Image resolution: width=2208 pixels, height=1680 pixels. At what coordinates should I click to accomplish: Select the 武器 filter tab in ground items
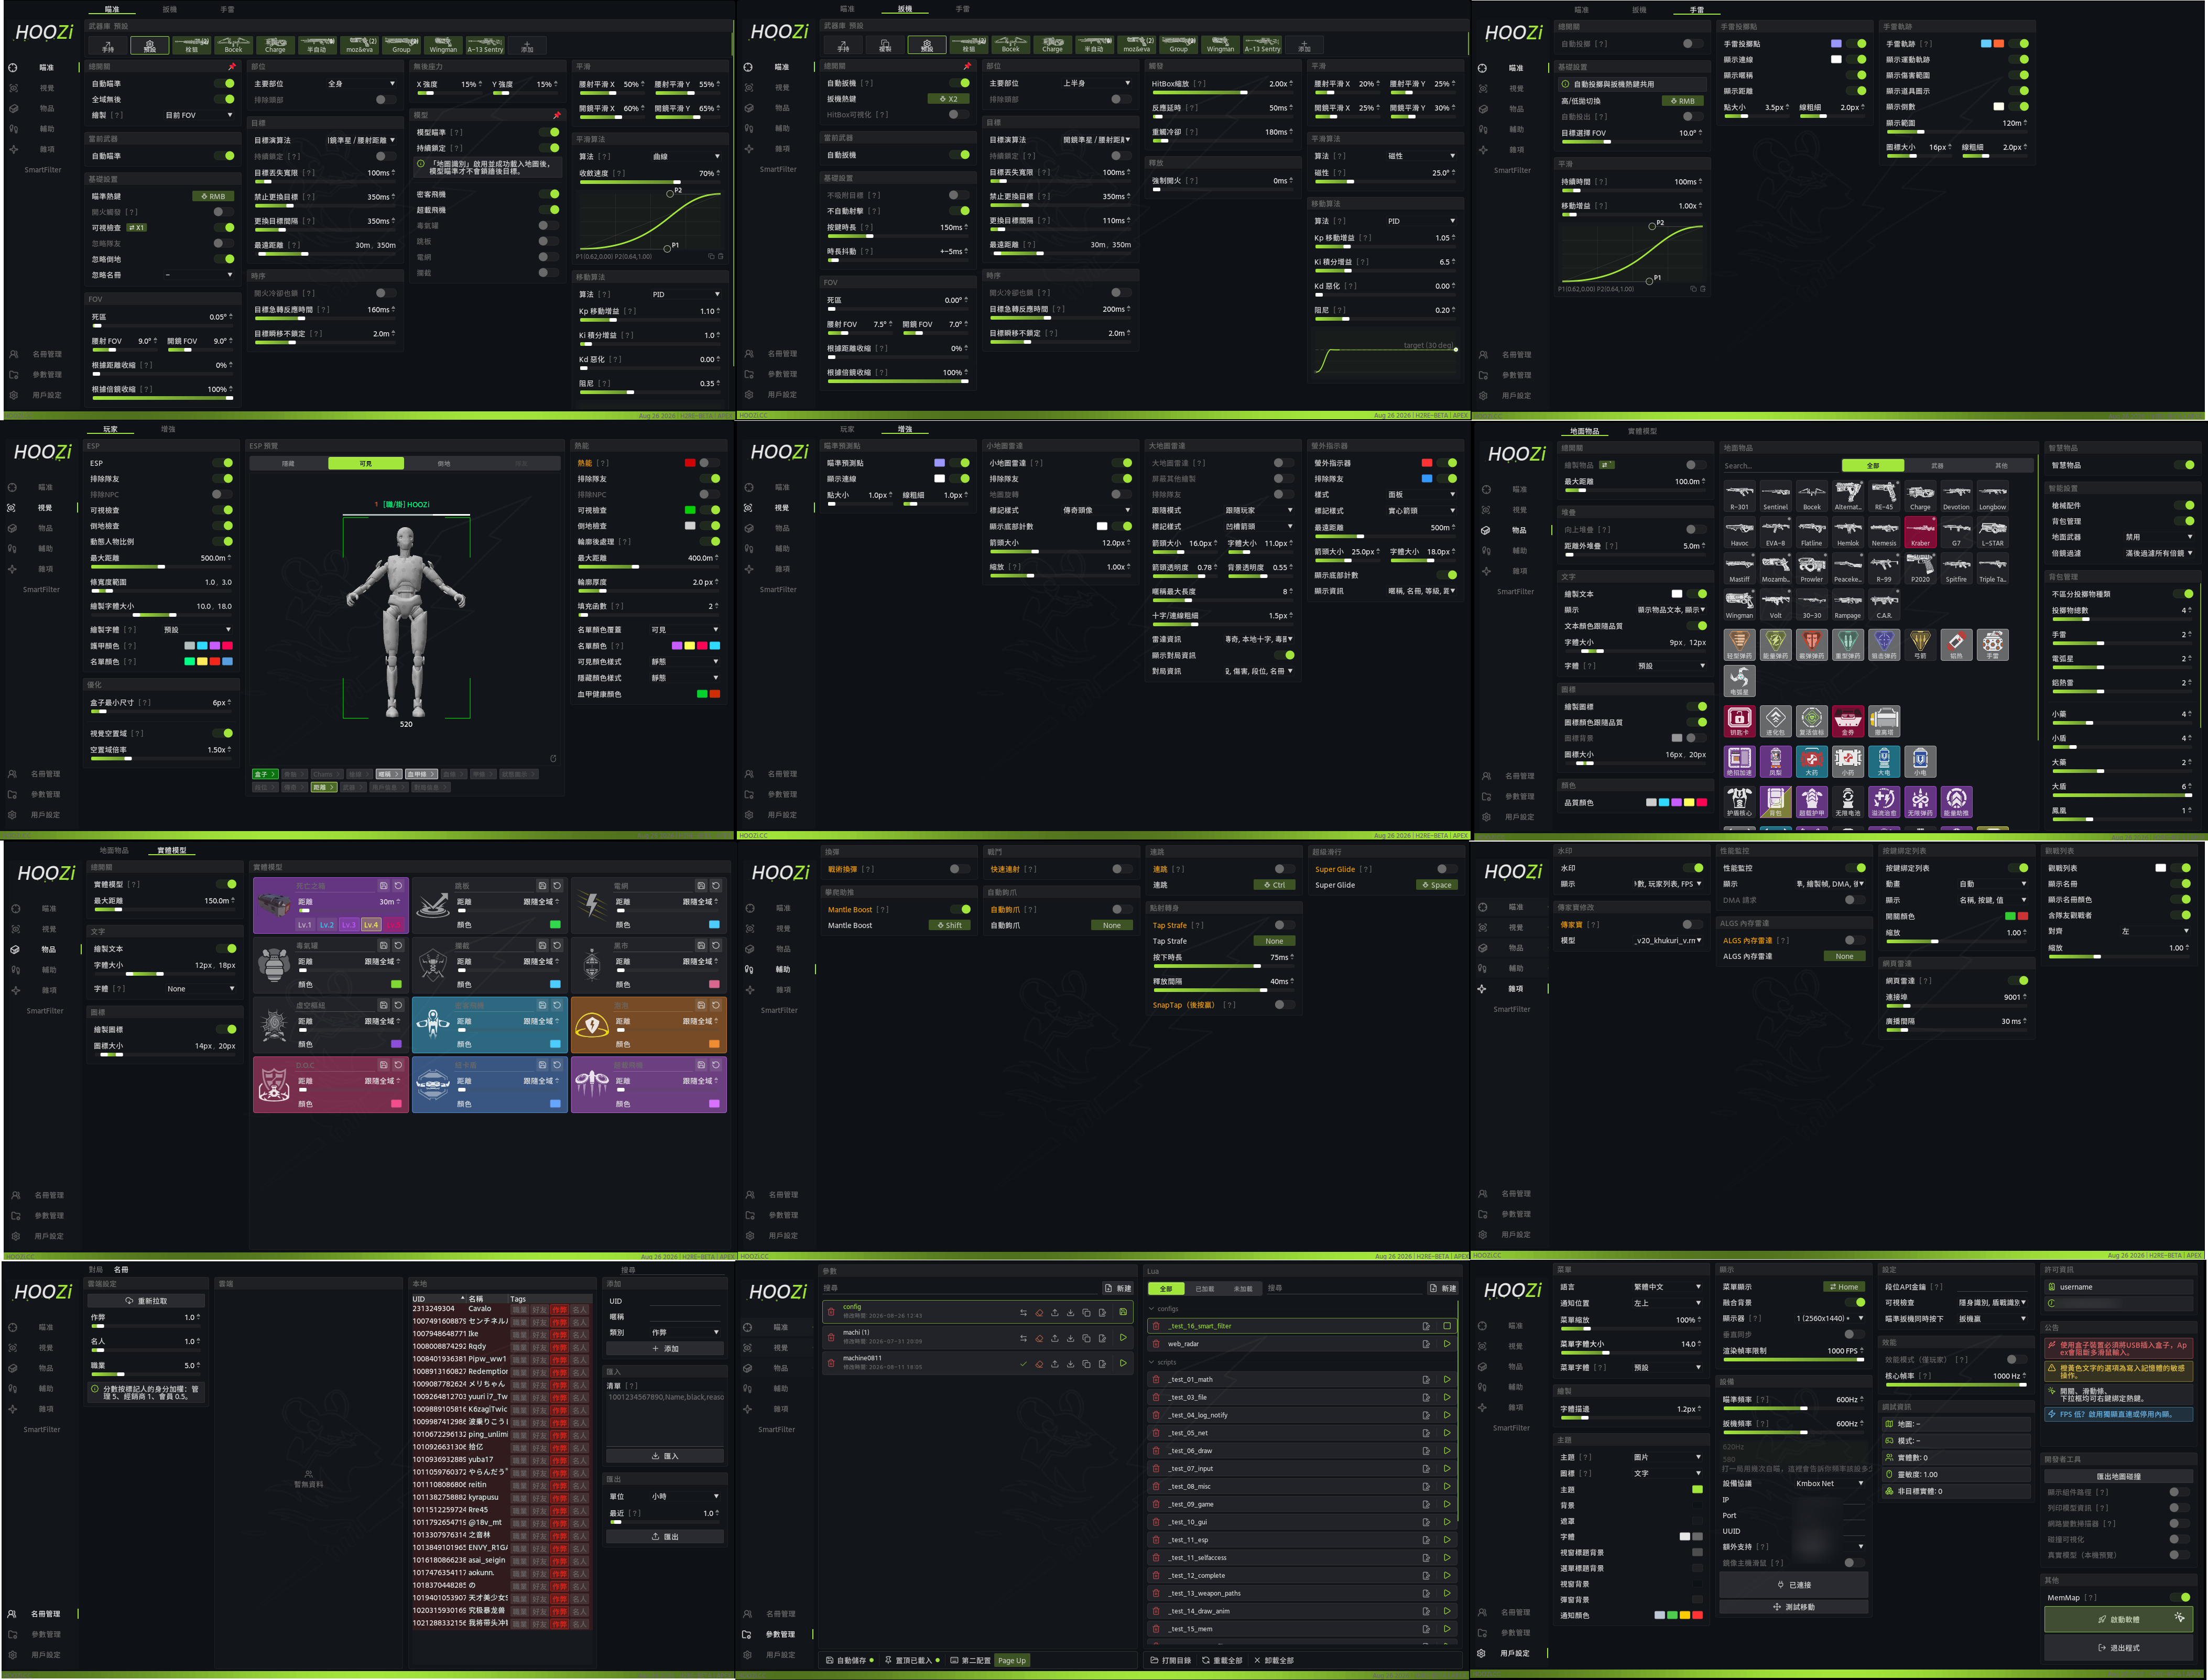[x=1937, y=466]
